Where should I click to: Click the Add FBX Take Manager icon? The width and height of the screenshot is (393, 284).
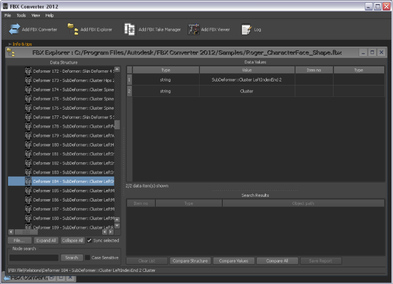tap(130, 29)
